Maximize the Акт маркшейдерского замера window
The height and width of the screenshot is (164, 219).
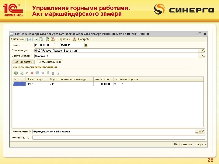point(200,34)
